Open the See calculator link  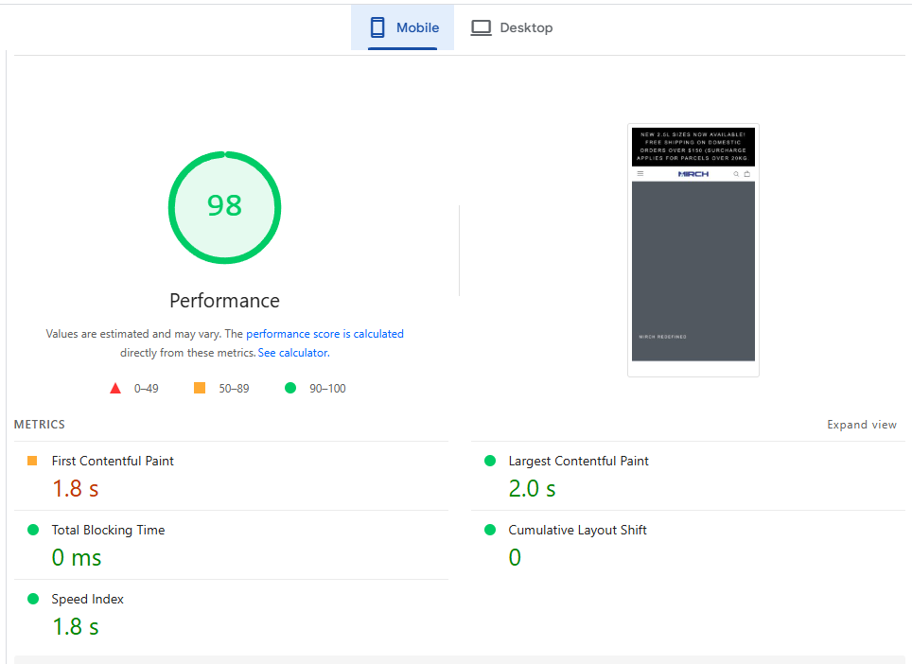(x=292, y=353)
